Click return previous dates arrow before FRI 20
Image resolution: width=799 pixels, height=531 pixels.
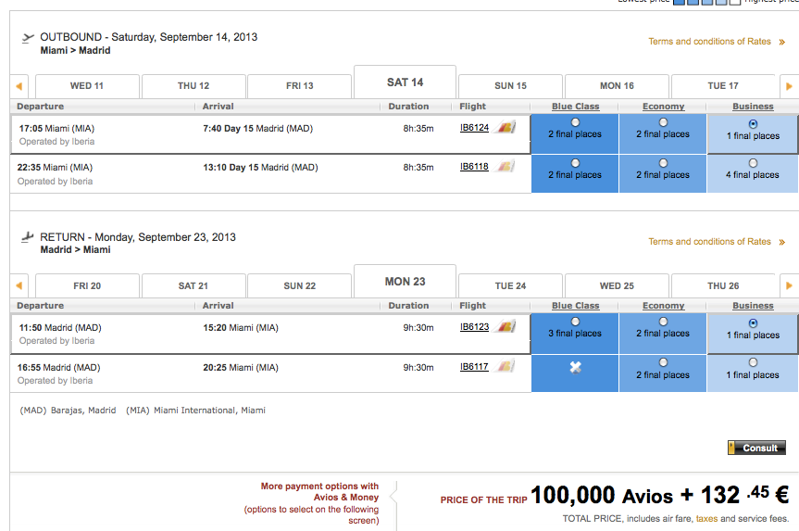point(19,286)
